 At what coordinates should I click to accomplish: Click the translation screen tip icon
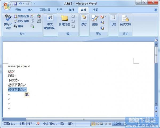point(32,16)
